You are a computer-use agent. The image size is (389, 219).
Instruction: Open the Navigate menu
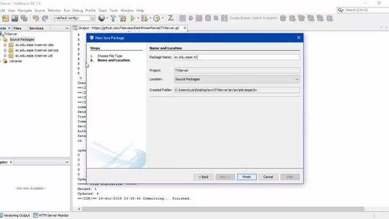25,10
